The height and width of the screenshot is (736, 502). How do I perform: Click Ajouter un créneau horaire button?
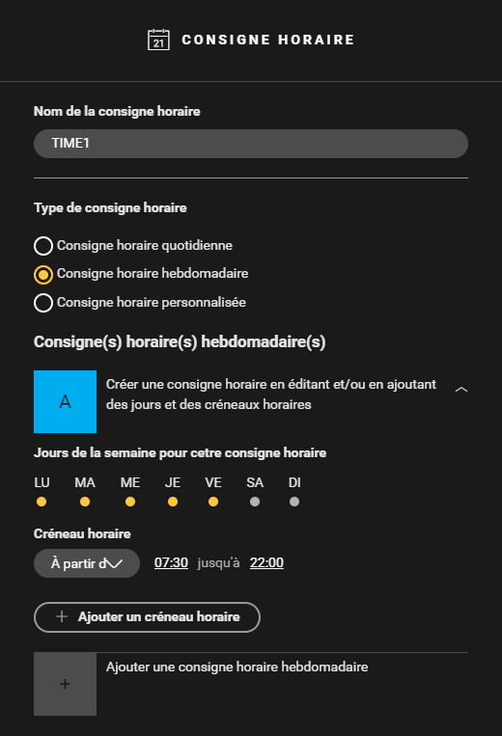click(147, 617)
